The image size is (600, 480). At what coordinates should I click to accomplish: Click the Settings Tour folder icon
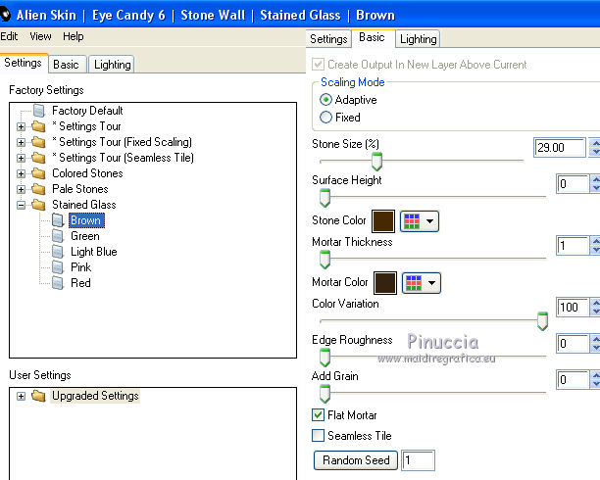click(38, 126)
